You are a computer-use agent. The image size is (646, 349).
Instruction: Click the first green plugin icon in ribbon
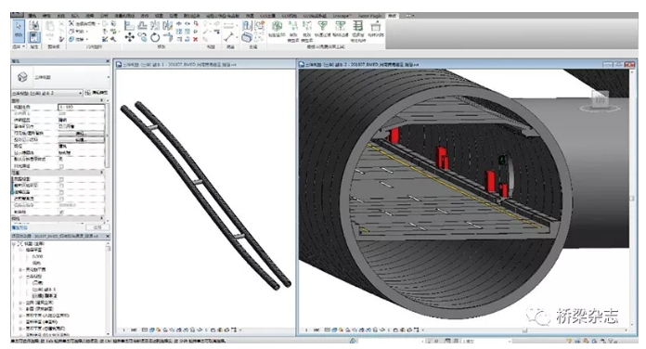[277, 27]
